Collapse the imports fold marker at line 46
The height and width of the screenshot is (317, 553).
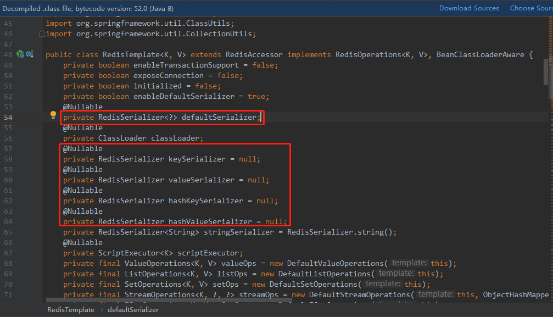point(42,34)
